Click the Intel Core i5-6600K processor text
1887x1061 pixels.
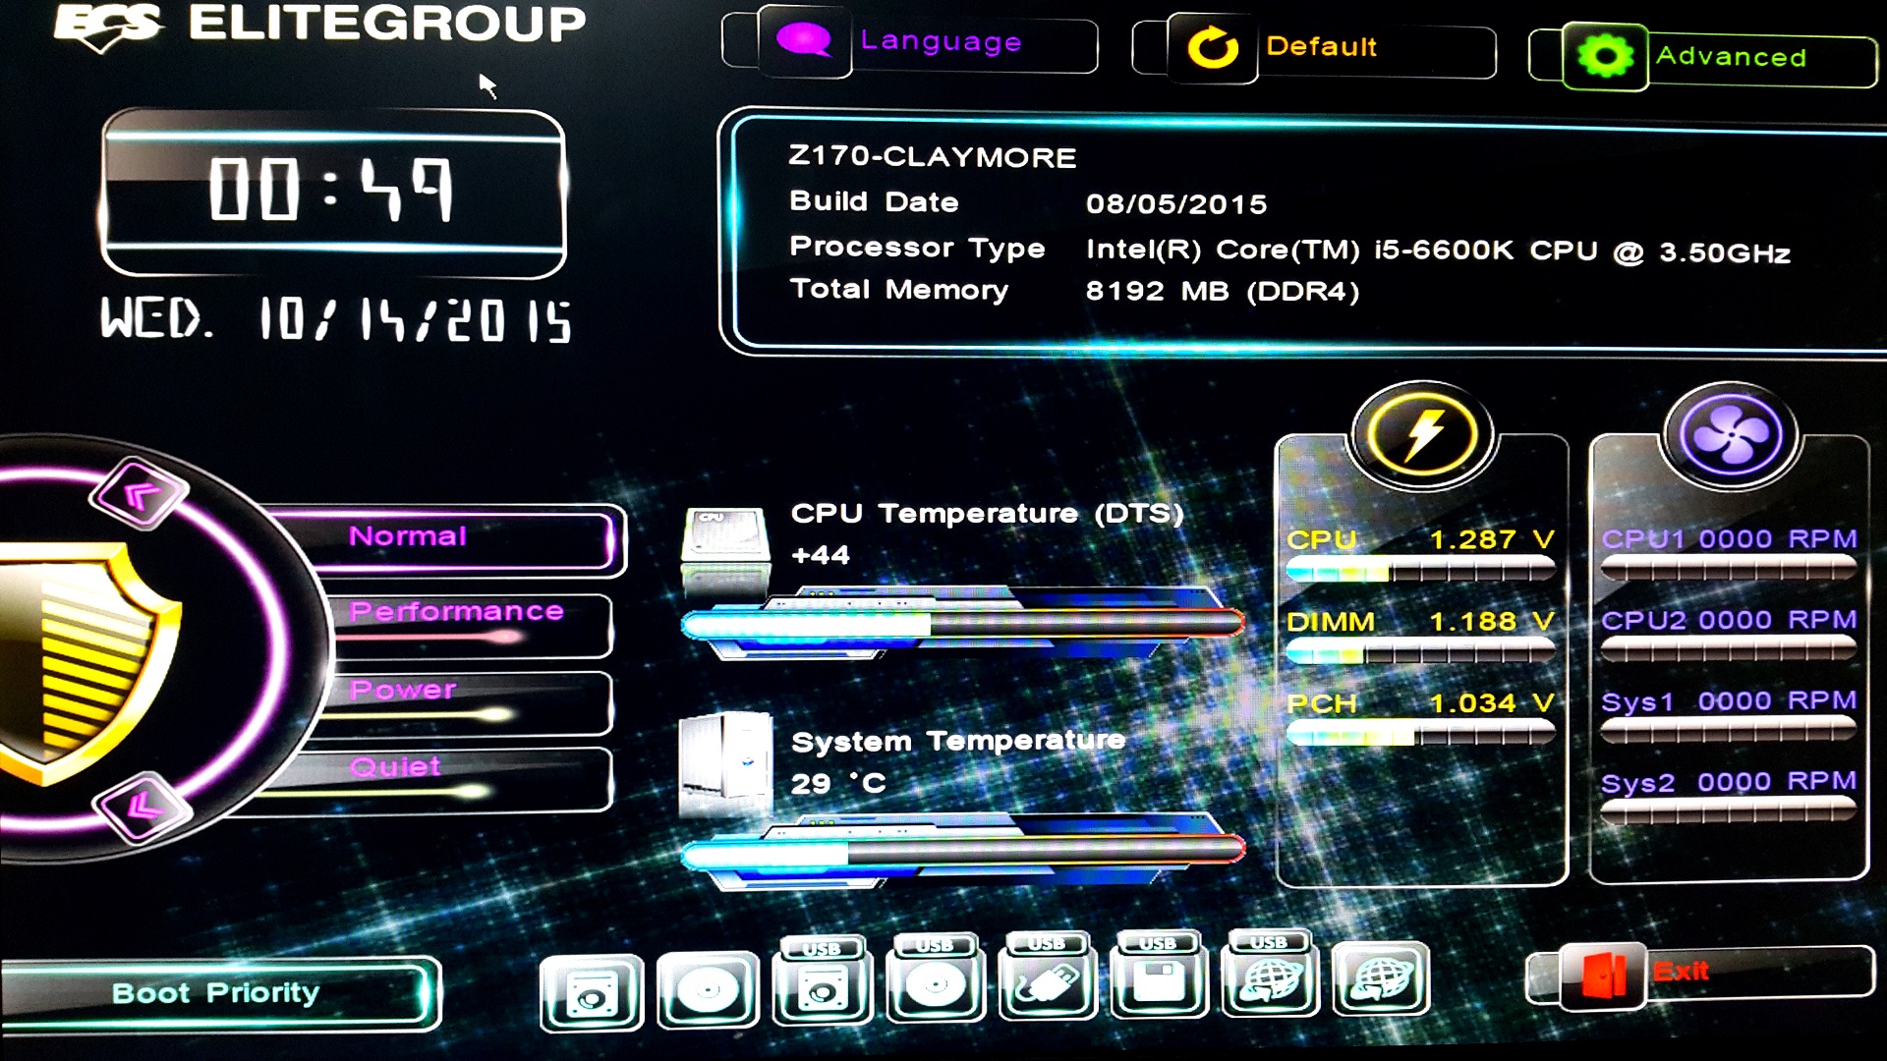tap(1438, 251)
